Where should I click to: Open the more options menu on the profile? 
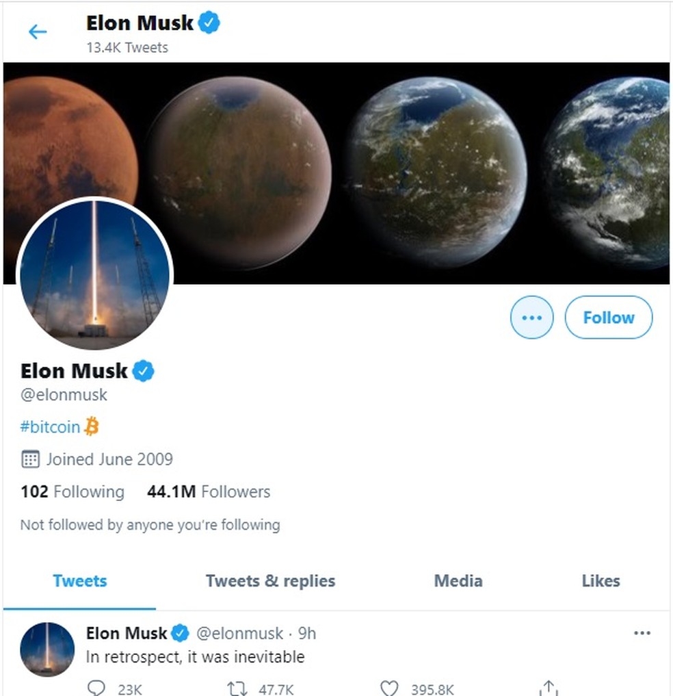(532, 317)
